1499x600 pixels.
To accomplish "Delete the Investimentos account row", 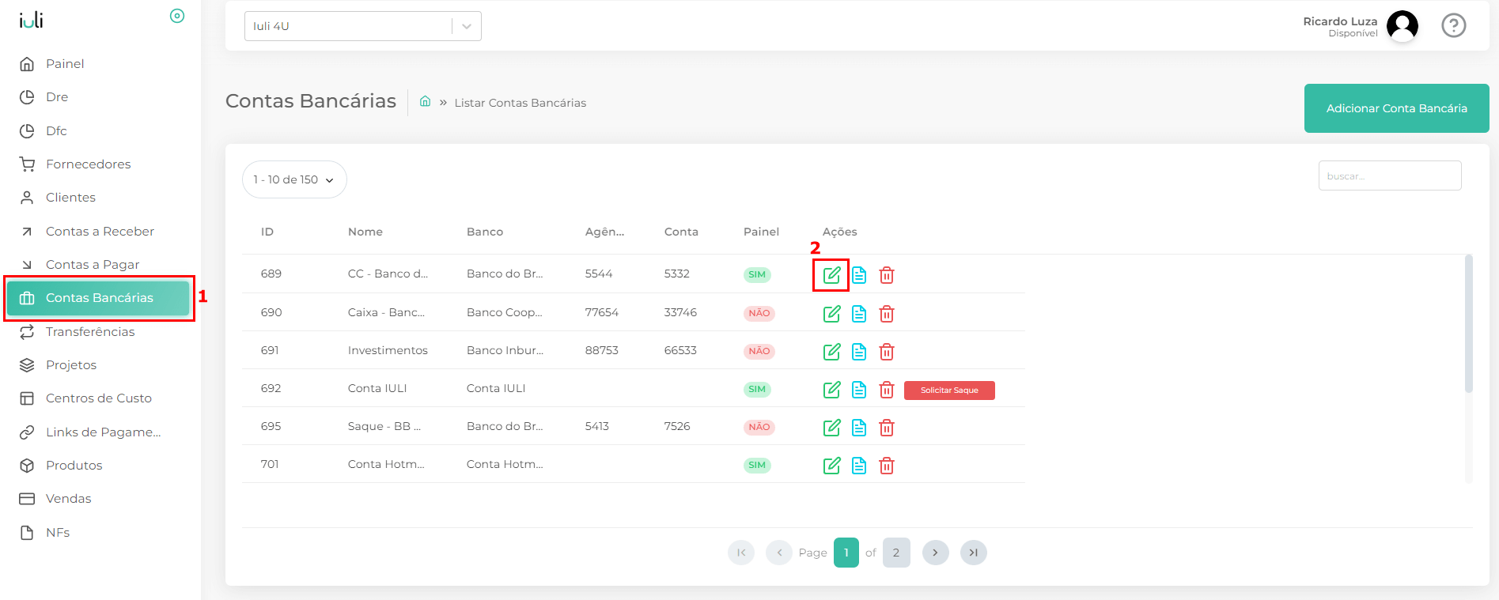I will tap(887, 352).
